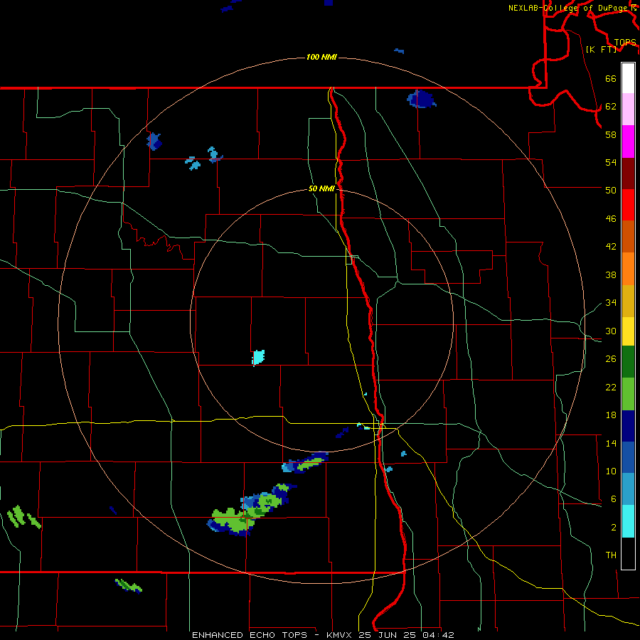Select the magenta band in the legend
The width and height of the screenshot is (640, 640).
click(628, 142)
